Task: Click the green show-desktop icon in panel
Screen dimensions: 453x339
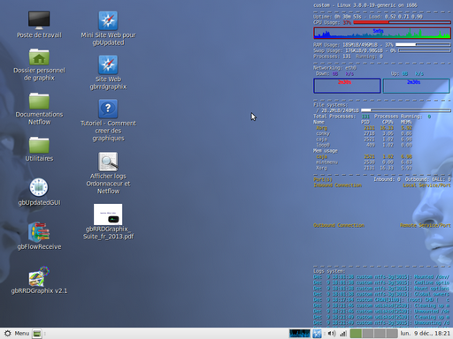Action: pyautogui.click(x=37, y=334)
